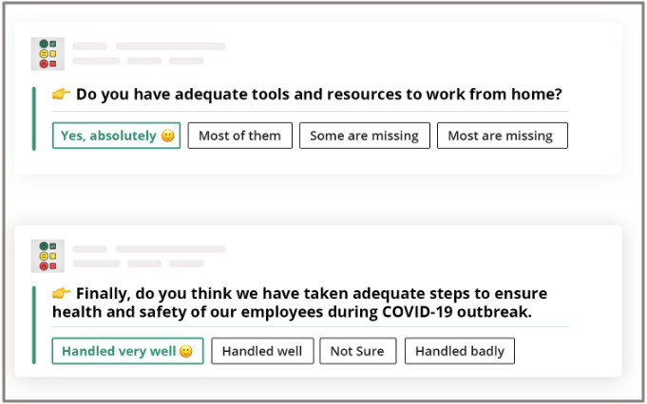Choose the Most of them option

239,136
